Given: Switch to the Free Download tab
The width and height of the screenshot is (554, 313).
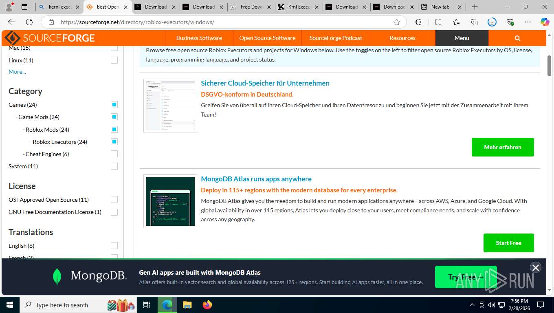Looking at the screenshot, I should coord(251,7).
